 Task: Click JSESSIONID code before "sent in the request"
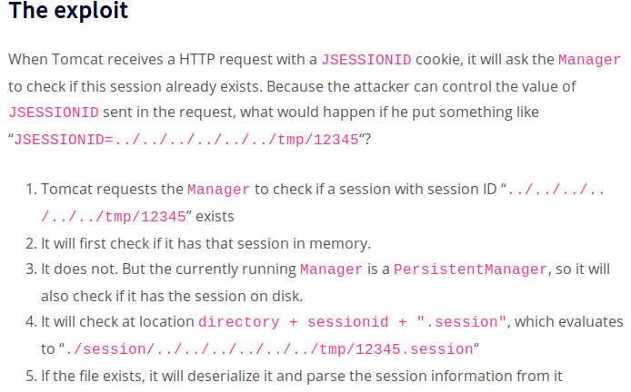53,113
